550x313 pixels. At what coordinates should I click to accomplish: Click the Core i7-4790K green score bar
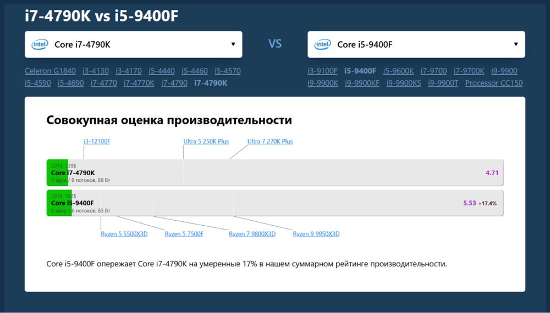[58, 172]
